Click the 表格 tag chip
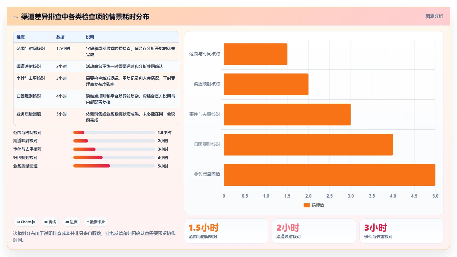This screenshot has height=257, width=457. pyautogui.click(x=50, y=222)
